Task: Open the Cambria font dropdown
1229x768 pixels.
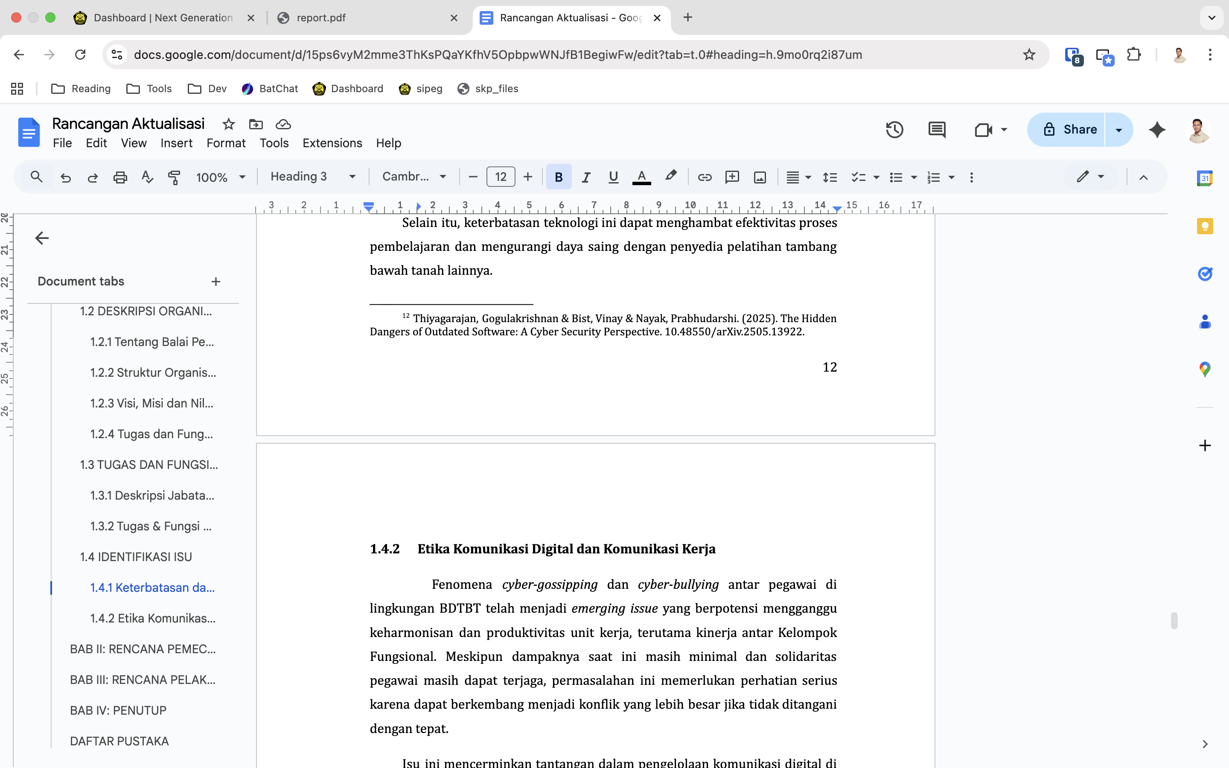Action: (414, 177)
